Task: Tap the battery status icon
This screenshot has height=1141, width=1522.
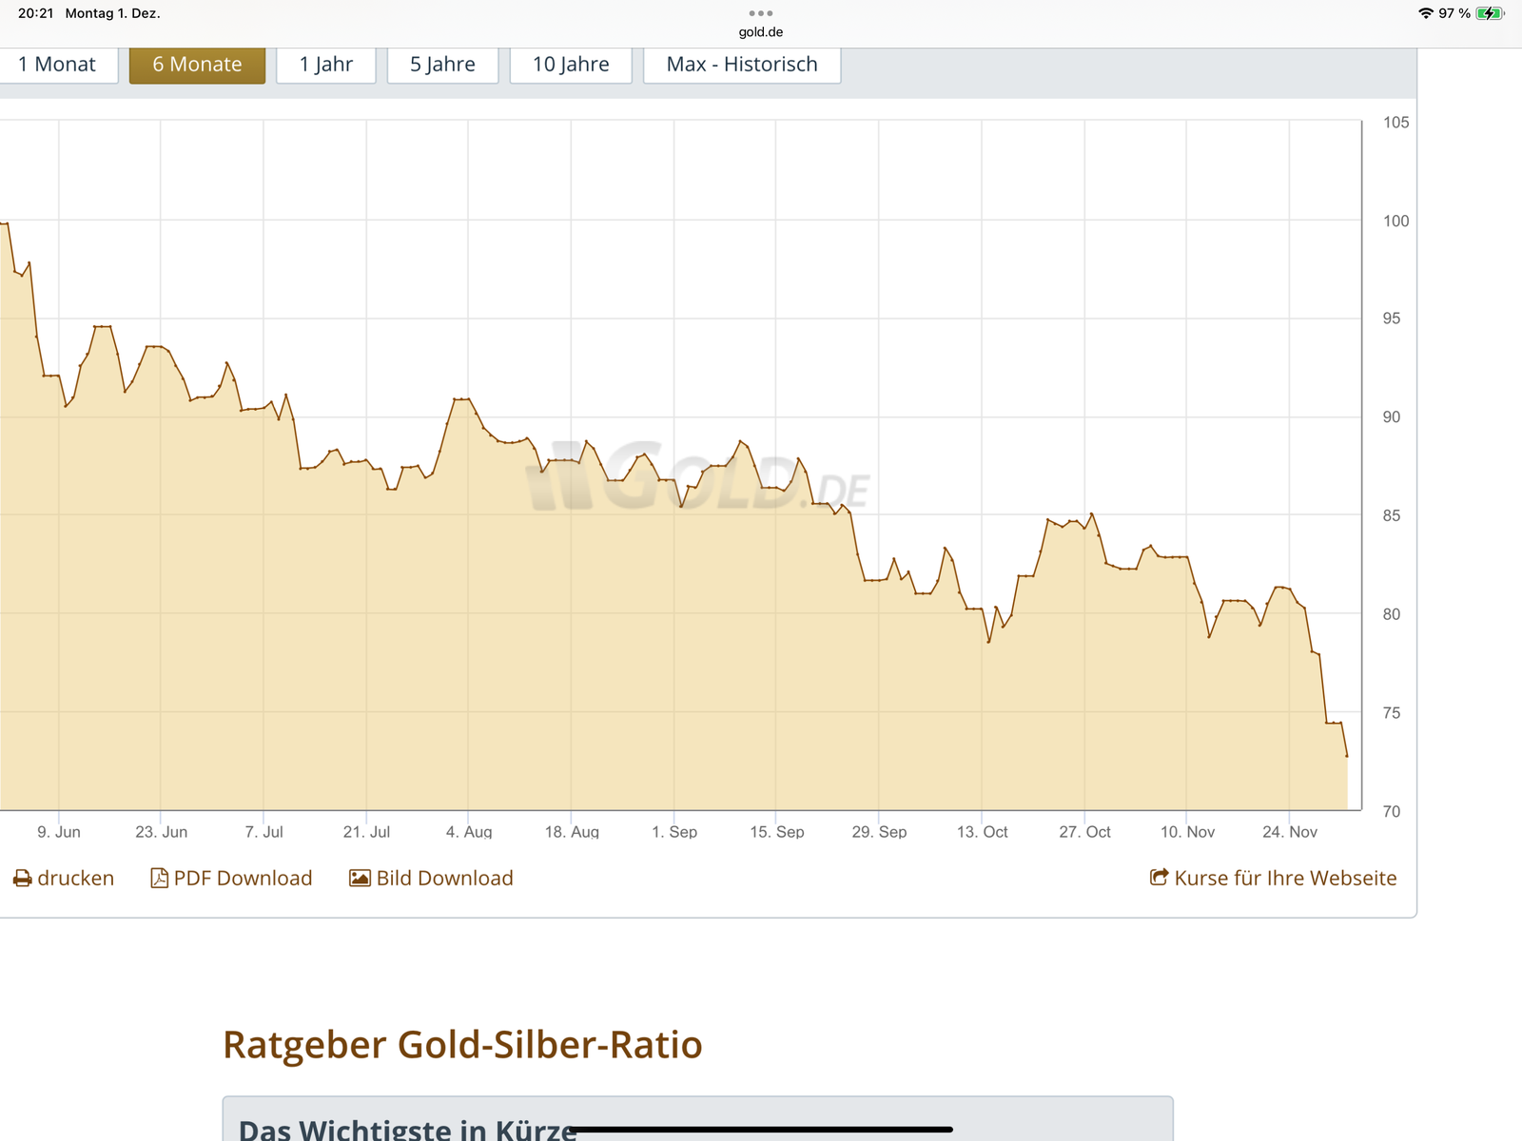Action: (1490, 13)
